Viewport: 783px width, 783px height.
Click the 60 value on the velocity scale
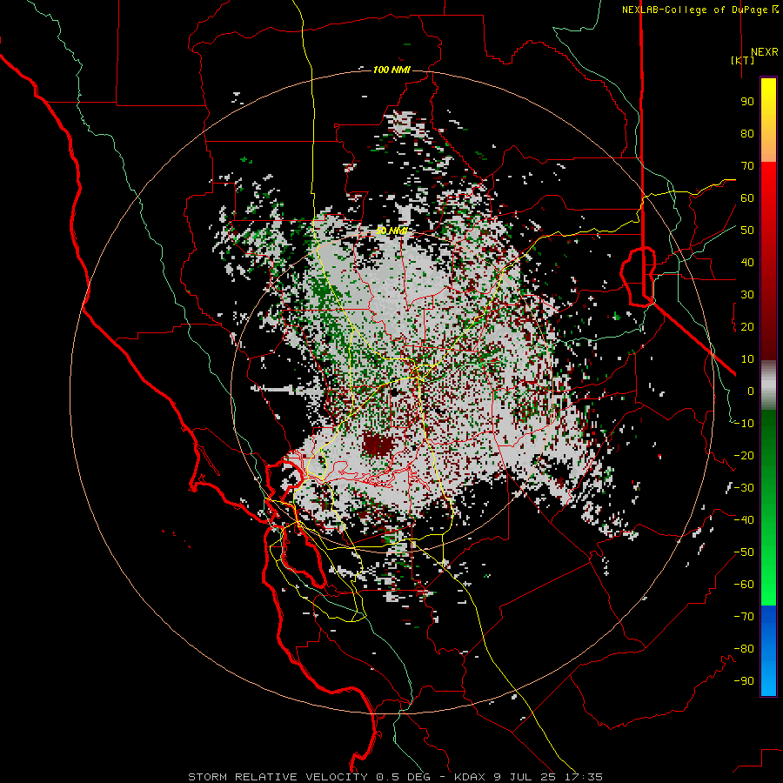click(747, 197)
